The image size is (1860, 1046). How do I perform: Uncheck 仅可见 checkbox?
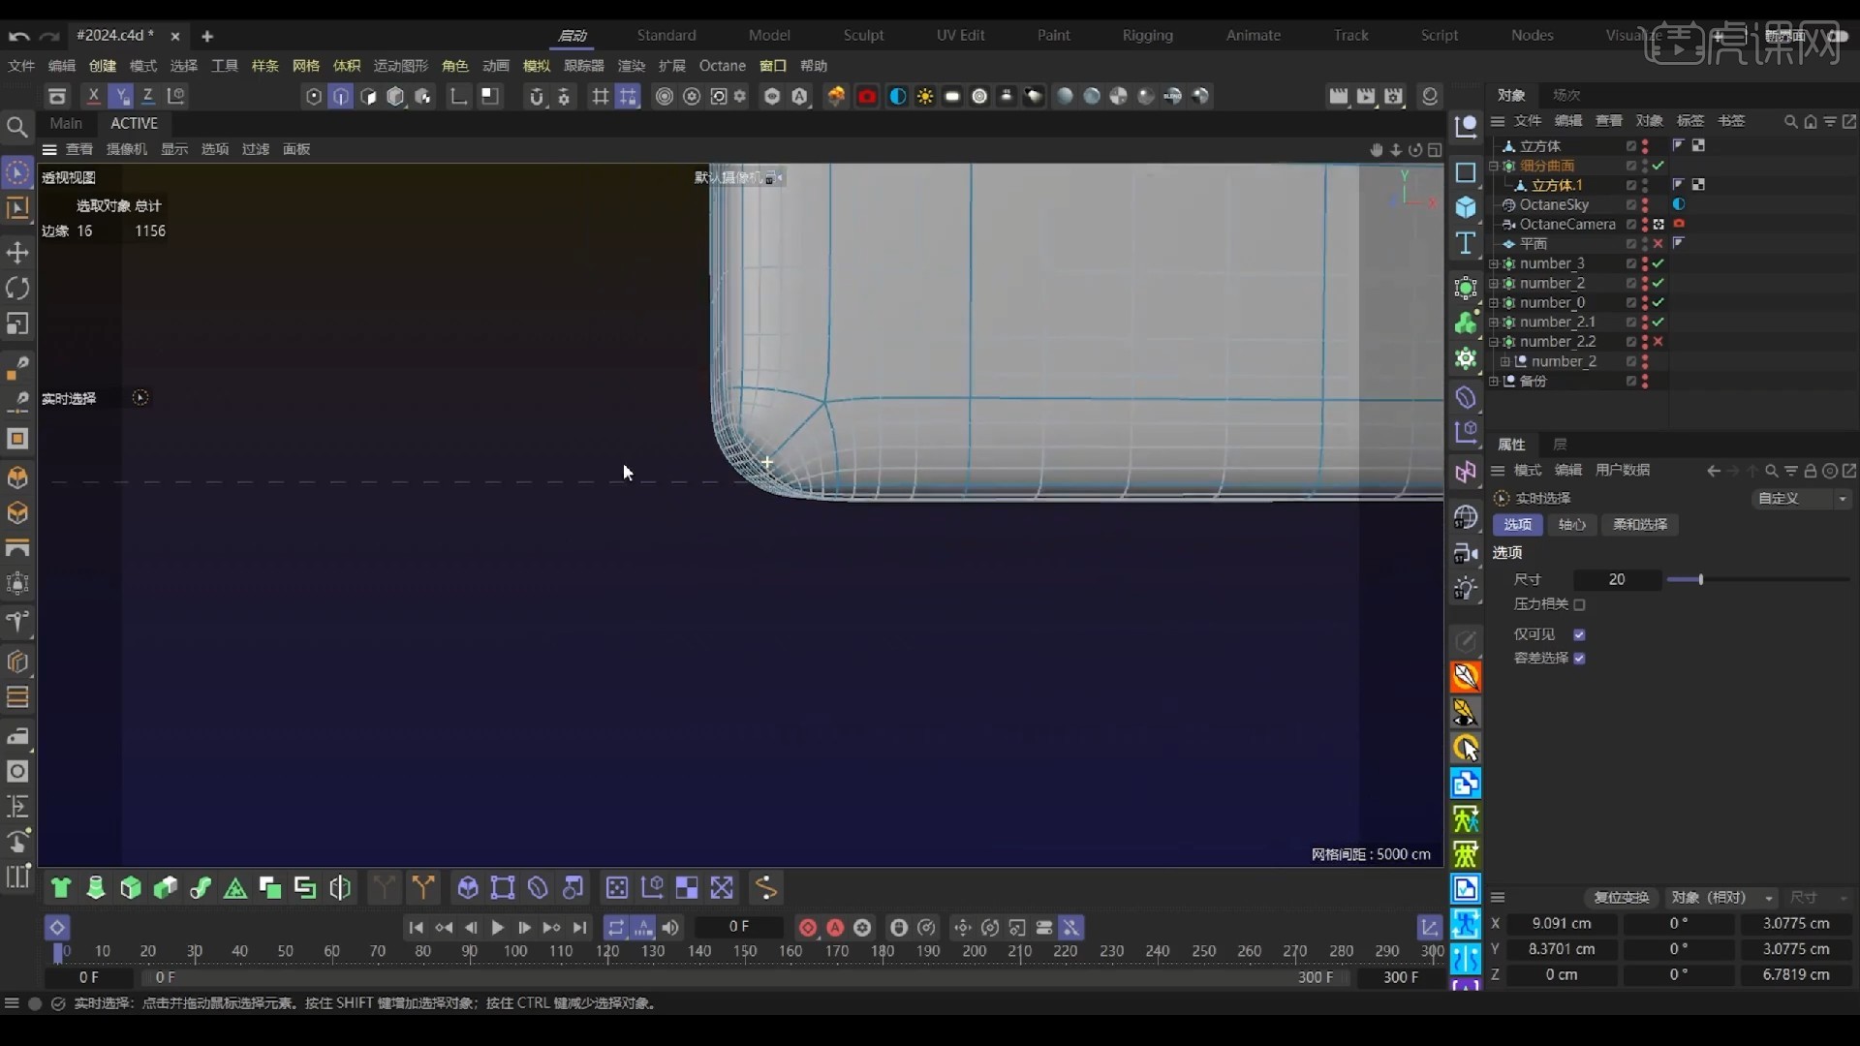tap(1579, 634)
